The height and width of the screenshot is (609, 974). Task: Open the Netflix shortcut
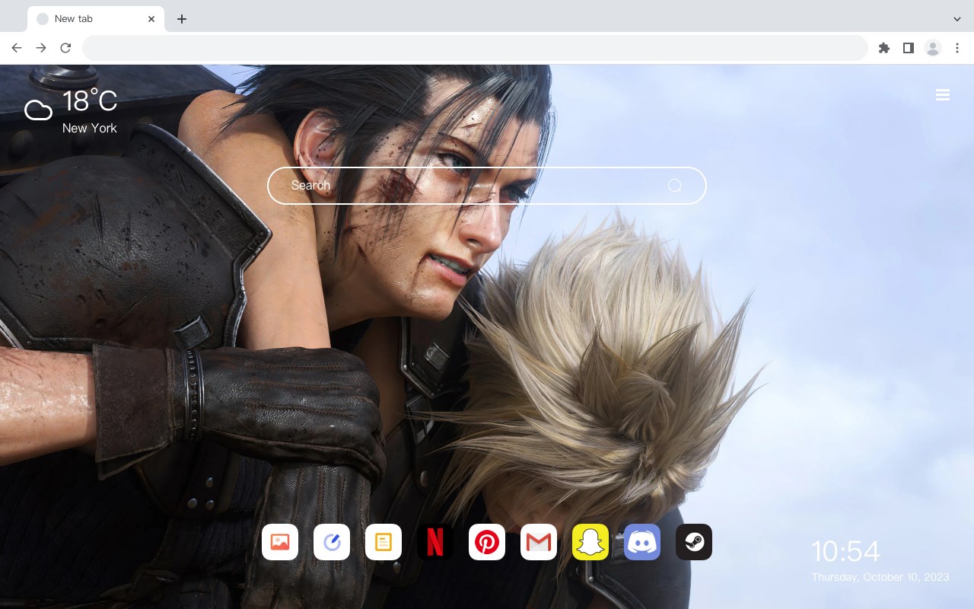click(x=435, y=542)
